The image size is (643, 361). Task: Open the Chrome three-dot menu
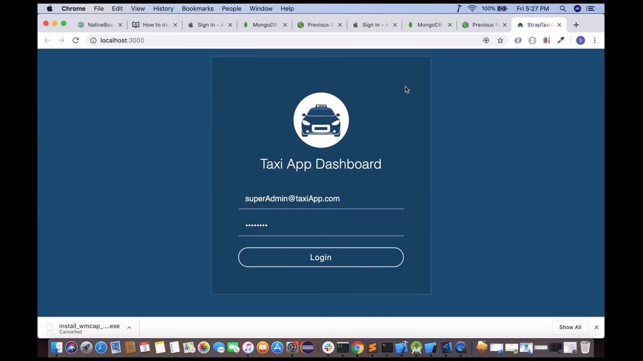click(x=595, y=40)
